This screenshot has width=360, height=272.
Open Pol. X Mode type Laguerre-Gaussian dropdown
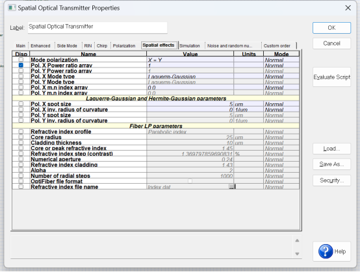(x=190, y=77)
